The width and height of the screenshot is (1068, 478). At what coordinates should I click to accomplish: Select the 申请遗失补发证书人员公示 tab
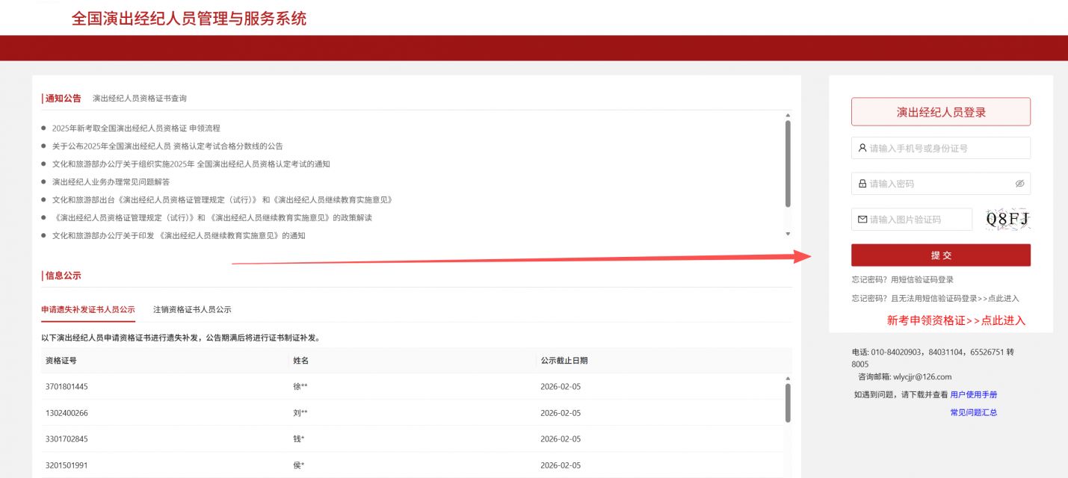coord(88,309)
